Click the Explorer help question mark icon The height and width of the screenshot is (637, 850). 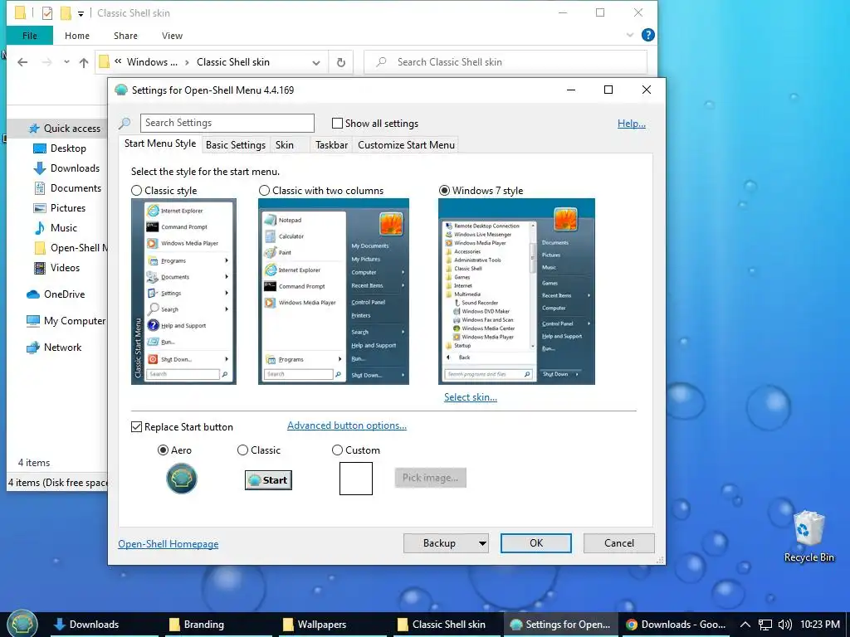647,35
